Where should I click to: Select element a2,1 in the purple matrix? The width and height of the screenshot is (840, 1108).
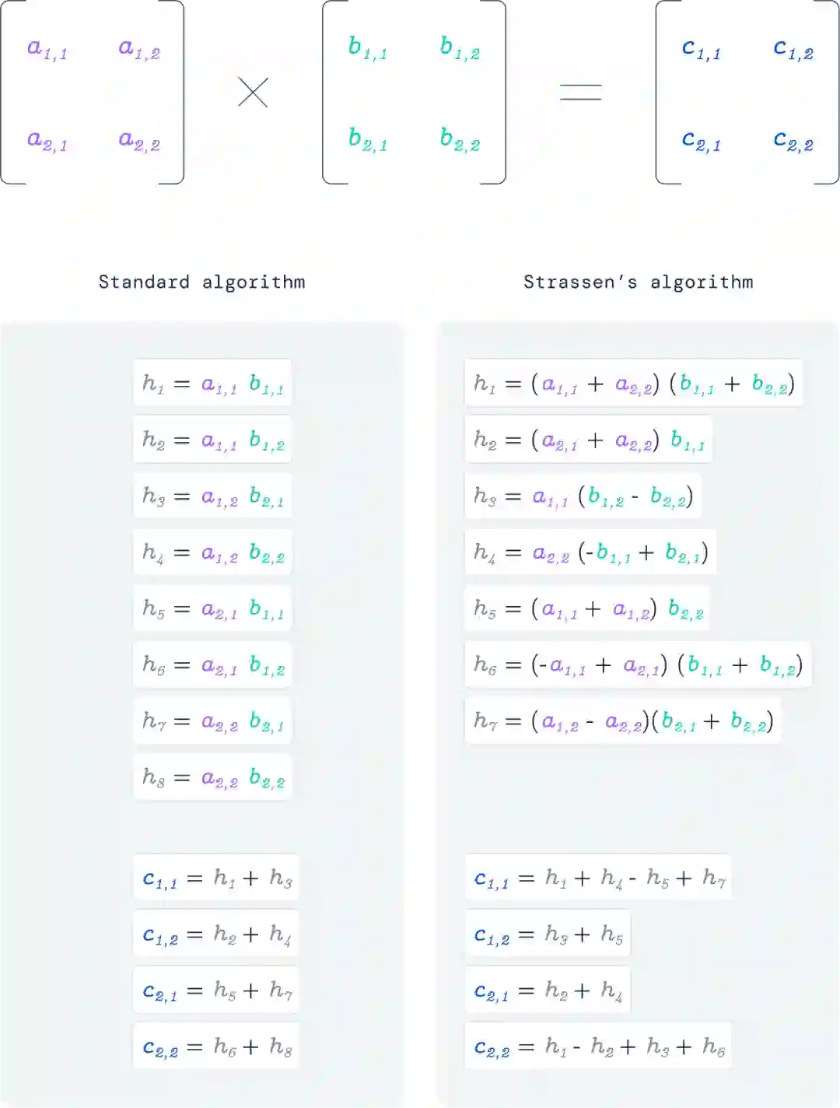[47, 141]
